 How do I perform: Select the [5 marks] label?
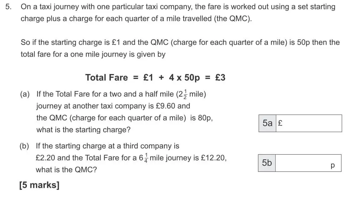point(39,185)
